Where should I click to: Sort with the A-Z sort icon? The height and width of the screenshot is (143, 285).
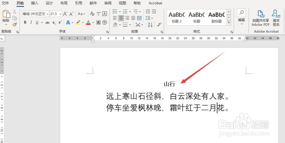click(x=150, y=25)
